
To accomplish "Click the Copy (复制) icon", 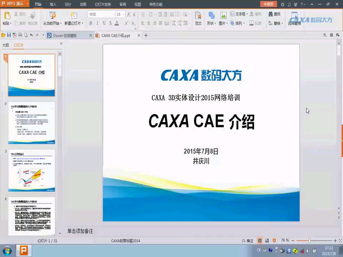I will point(16,23).
